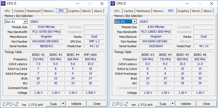
Task: Open the Graphics tab in the right window
Action: [184, 11]
